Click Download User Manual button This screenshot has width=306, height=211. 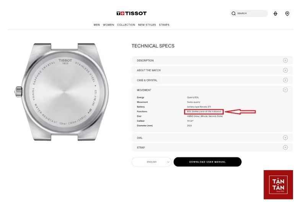point(207,162)
